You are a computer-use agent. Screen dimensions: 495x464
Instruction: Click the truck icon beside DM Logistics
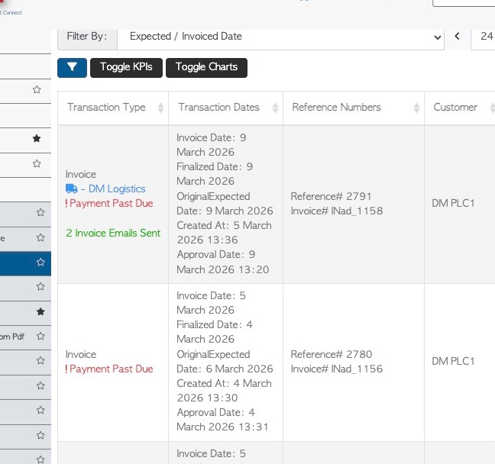(72, 188)
